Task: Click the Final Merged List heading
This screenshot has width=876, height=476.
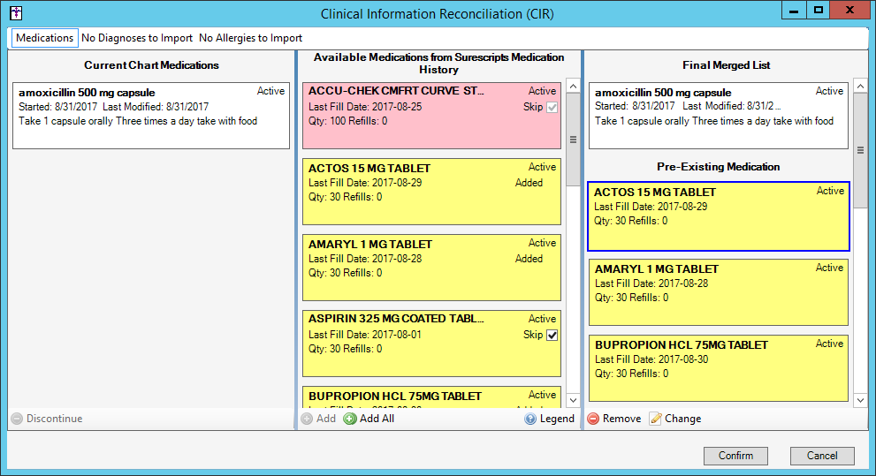Action: point(726,65)
